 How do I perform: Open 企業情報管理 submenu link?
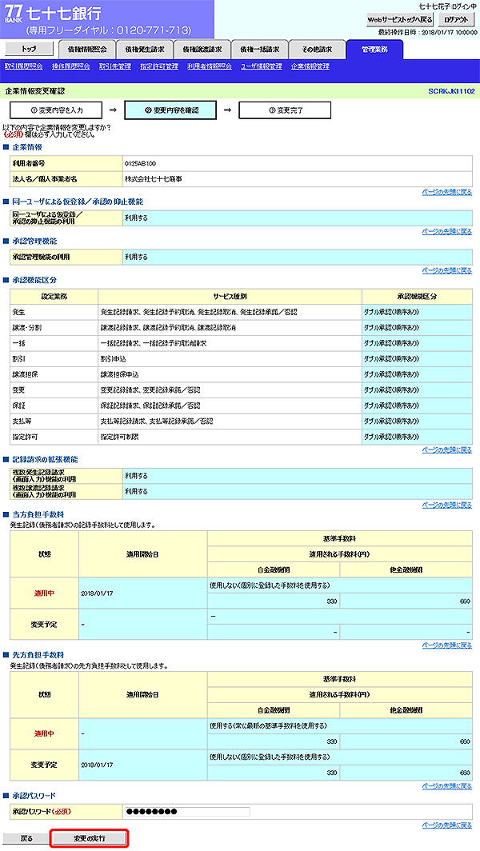pos(310,66)
